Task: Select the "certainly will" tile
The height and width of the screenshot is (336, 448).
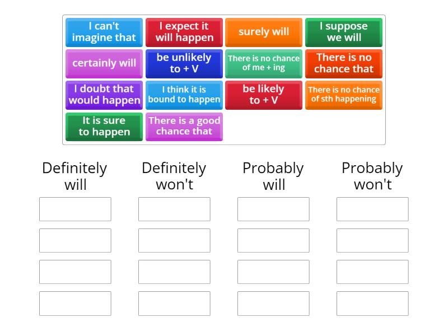Action: pyautogui.click(x=104, y=63)
